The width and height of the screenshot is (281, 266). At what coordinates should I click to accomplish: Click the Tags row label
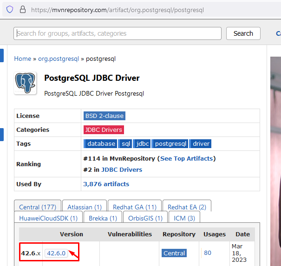tap(24, 143)
